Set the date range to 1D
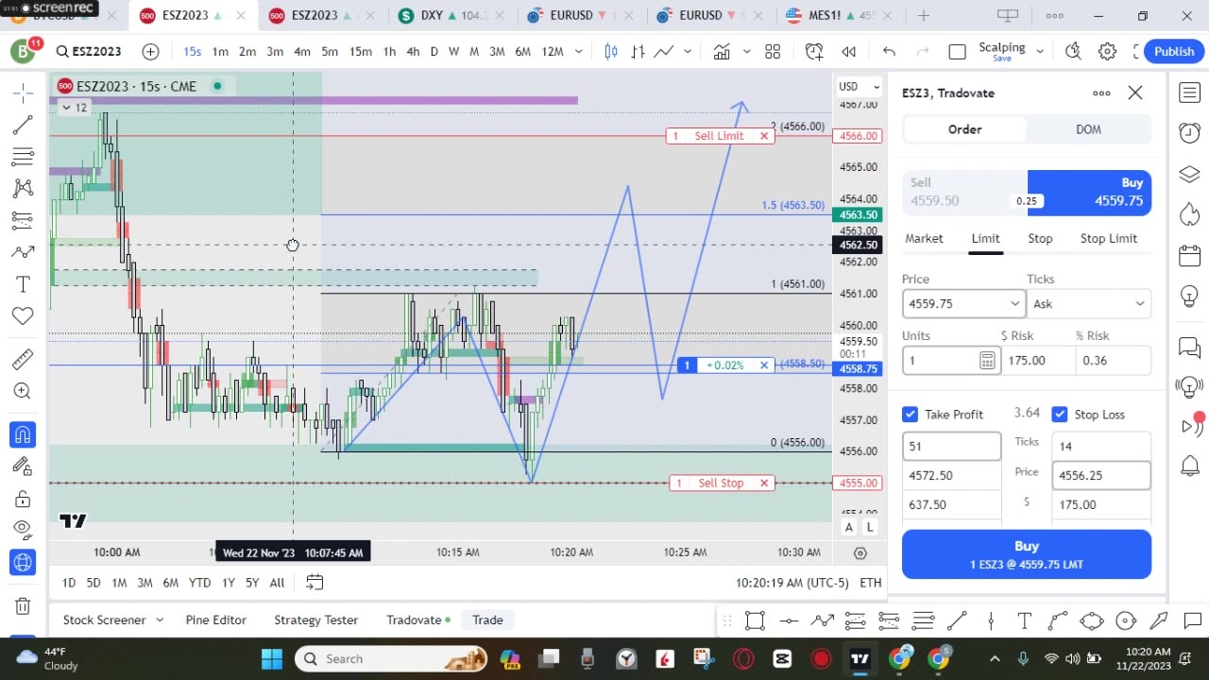The image size is (1209, 680). 68,583
